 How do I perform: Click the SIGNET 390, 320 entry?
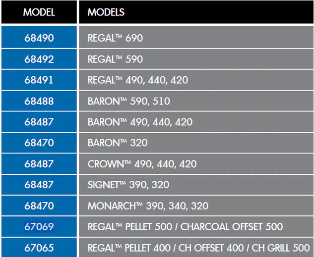(128, 185)
